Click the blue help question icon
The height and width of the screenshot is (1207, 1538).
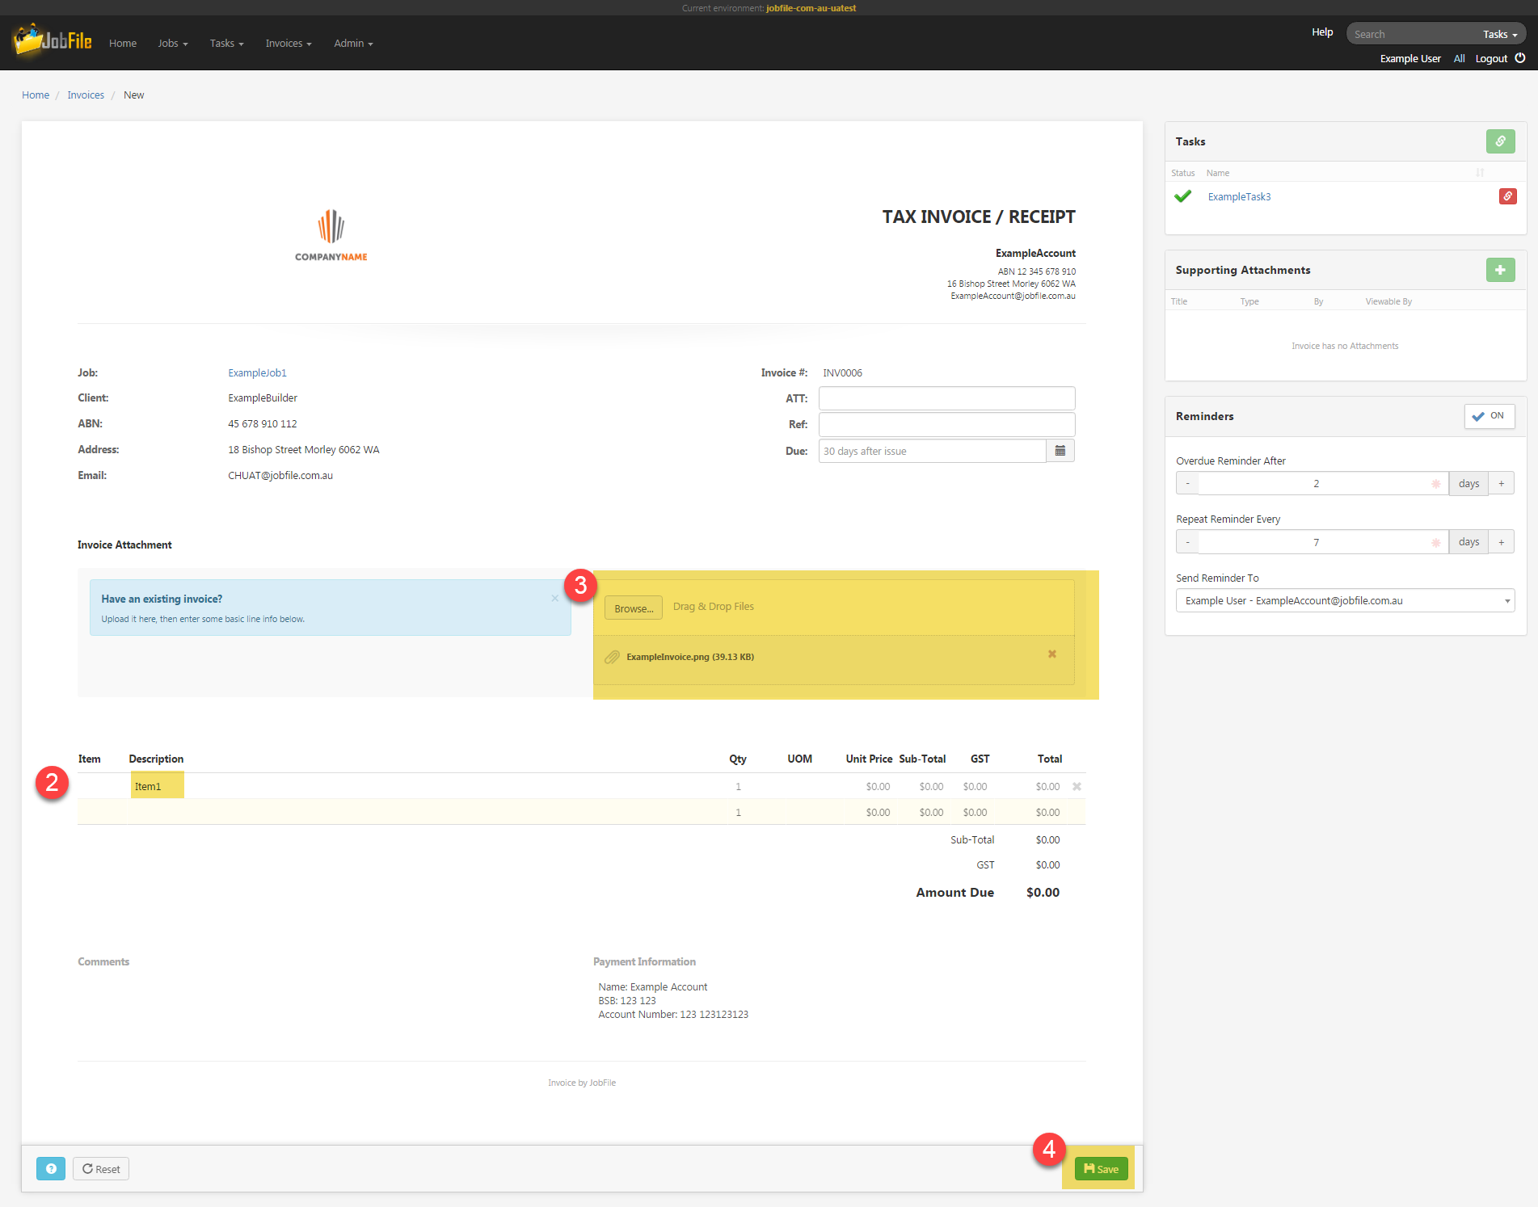tap(51, 1169)
